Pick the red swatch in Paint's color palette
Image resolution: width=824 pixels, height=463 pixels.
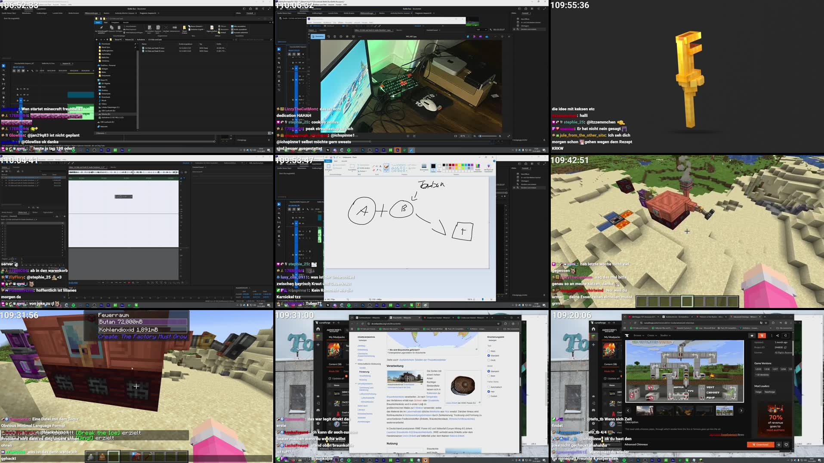tap(453, 165)
